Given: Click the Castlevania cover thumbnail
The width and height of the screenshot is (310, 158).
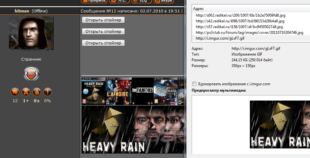Looking at the screenshot, I should coord(166,91).
